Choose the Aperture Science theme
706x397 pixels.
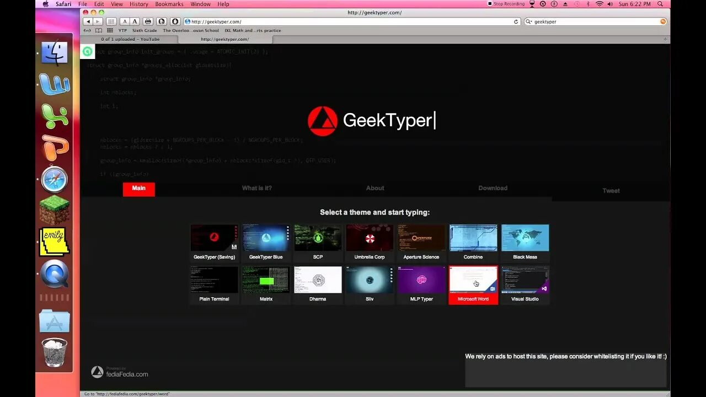coord(421,243)
